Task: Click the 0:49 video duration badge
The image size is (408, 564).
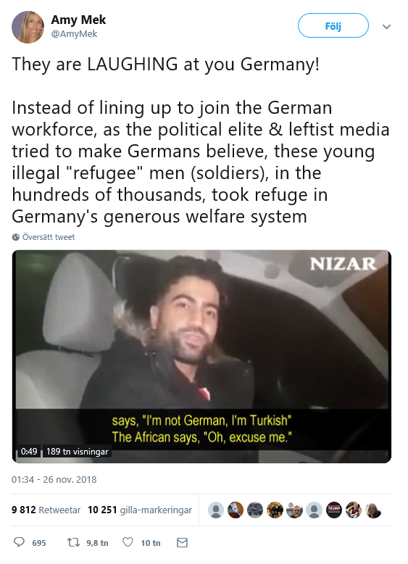Action: (x=29, y=451)
